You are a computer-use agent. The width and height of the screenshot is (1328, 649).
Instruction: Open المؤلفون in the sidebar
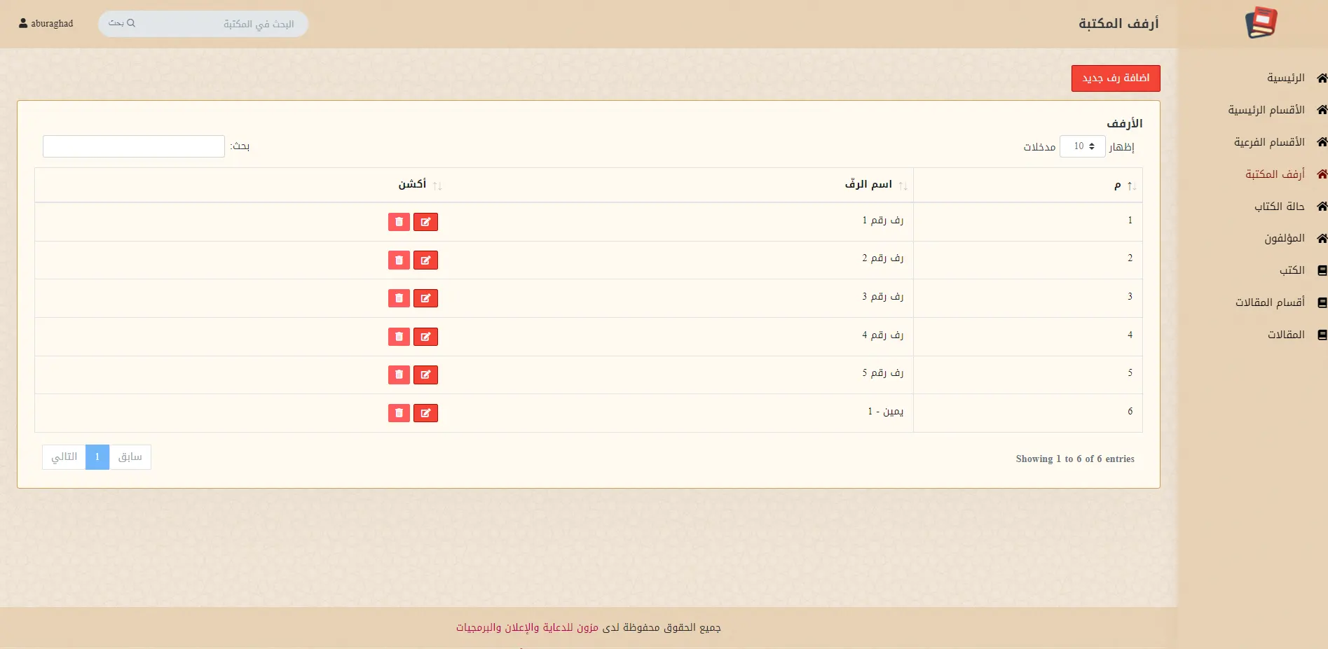pyautogui.click(x=1284, y=239)
